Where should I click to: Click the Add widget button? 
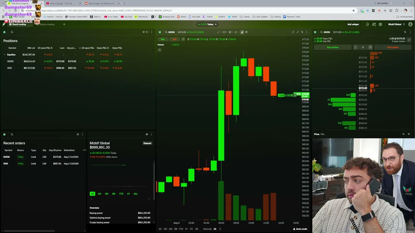353,24
